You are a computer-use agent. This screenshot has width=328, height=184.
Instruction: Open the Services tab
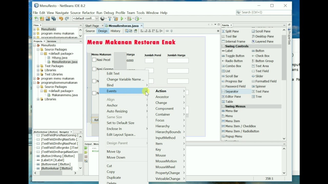click(x=52, y=41)
